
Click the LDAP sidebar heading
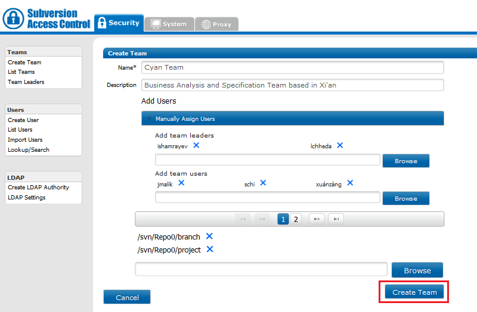pos(16,177)
